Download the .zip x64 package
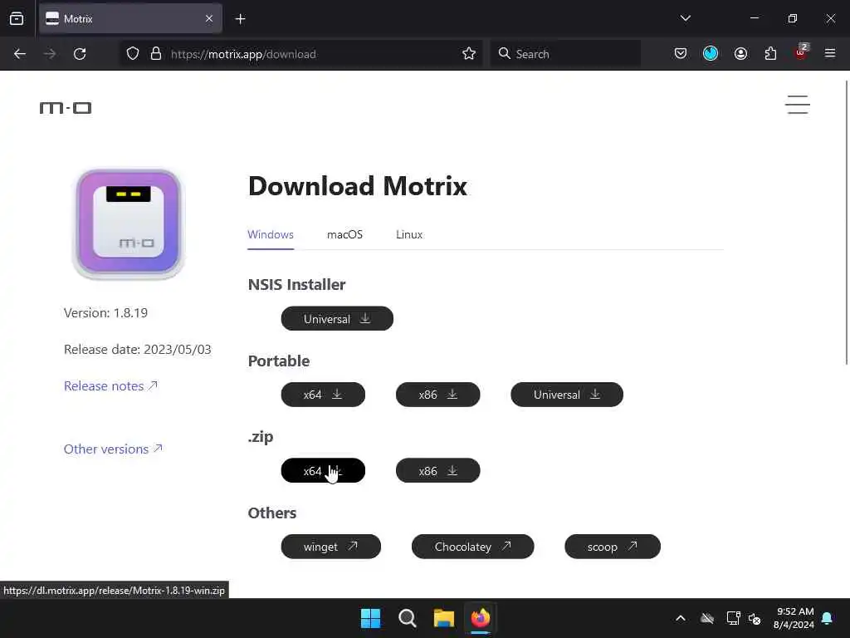 (x=323, y=470)
